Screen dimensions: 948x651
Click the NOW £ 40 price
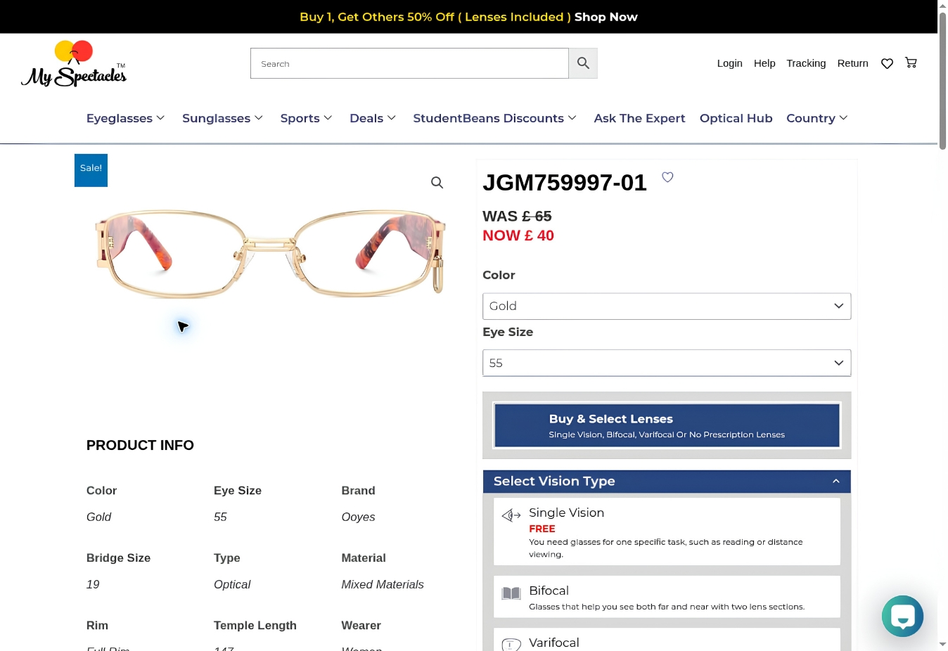click(518, 236)
